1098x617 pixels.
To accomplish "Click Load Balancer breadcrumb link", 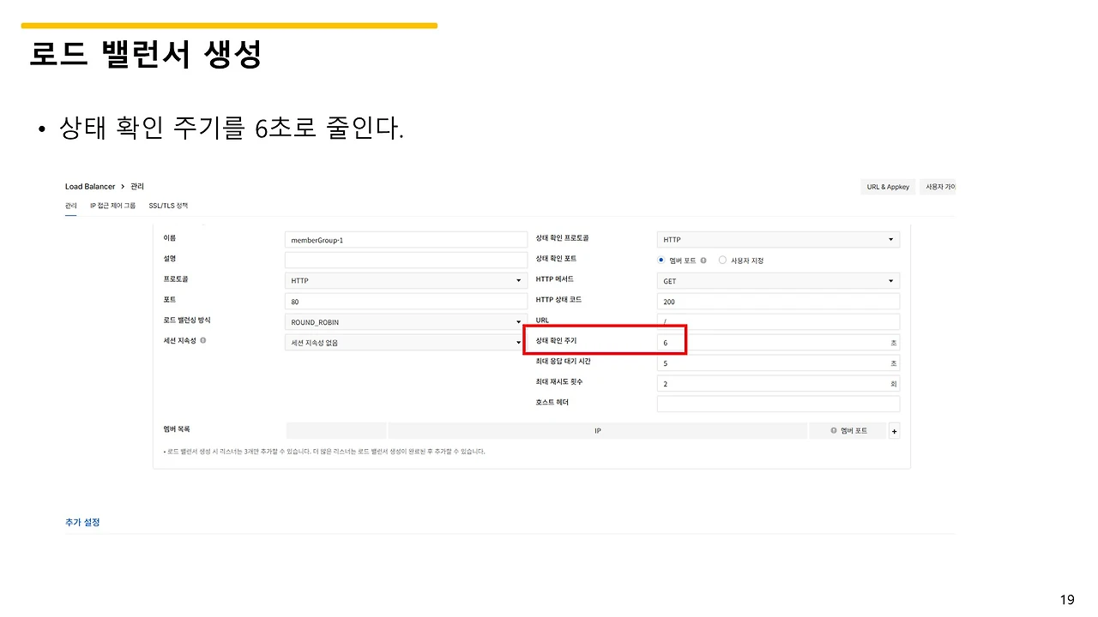I will [90, 186].
